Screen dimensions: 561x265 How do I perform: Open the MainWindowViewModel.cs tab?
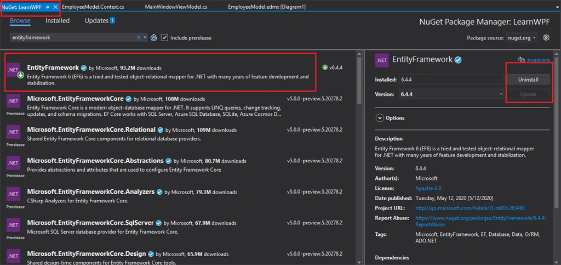[176, 7]
